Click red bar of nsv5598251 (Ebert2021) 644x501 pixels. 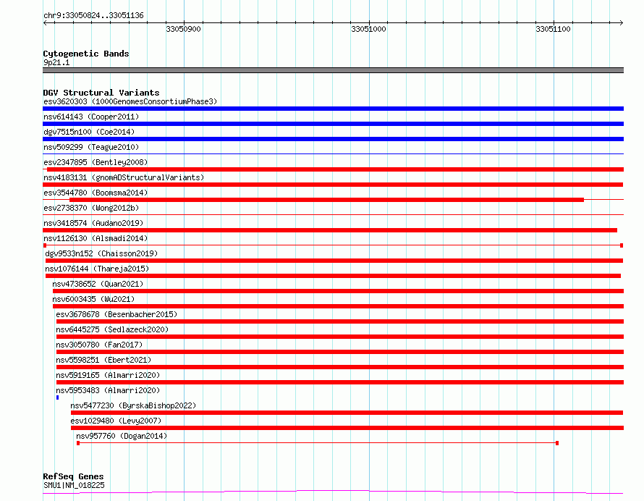coord(340,367)
